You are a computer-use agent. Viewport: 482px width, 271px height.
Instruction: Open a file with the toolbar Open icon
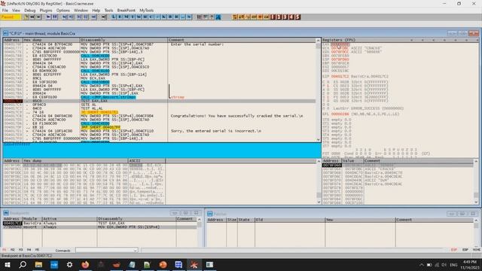coord(26,17)
